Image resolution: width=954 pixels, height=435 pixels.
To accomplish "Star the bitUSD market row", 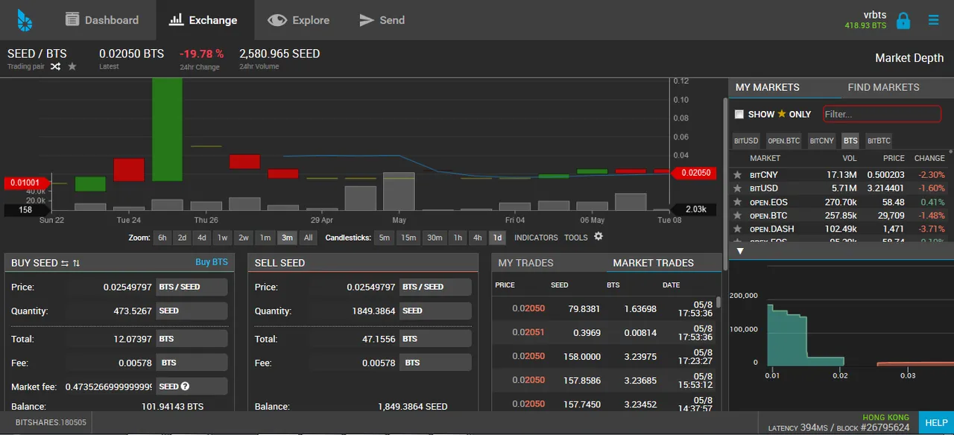I will (x=737, y=188).
